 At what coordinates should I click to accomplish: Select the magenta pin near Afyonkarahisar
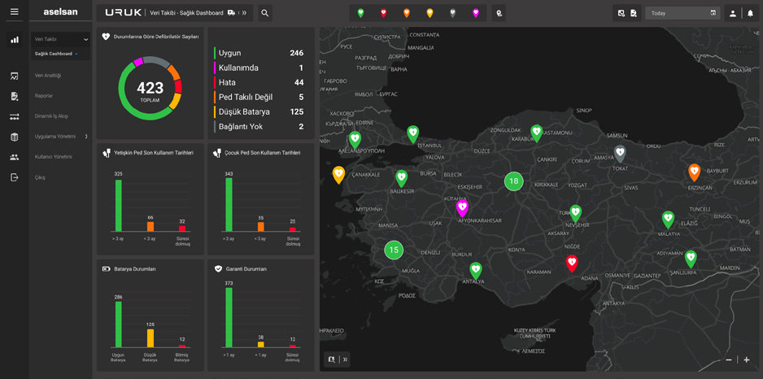(x=462, y=208)
